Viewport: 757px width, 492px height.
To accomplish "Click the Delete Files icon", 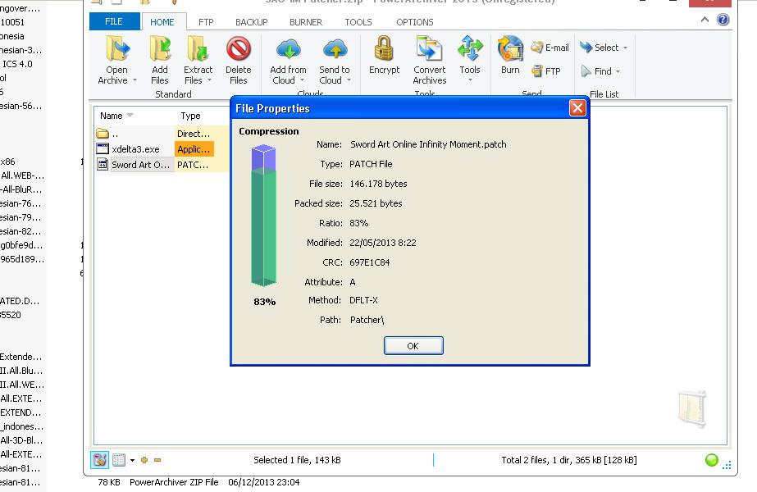I will point(239,48).
